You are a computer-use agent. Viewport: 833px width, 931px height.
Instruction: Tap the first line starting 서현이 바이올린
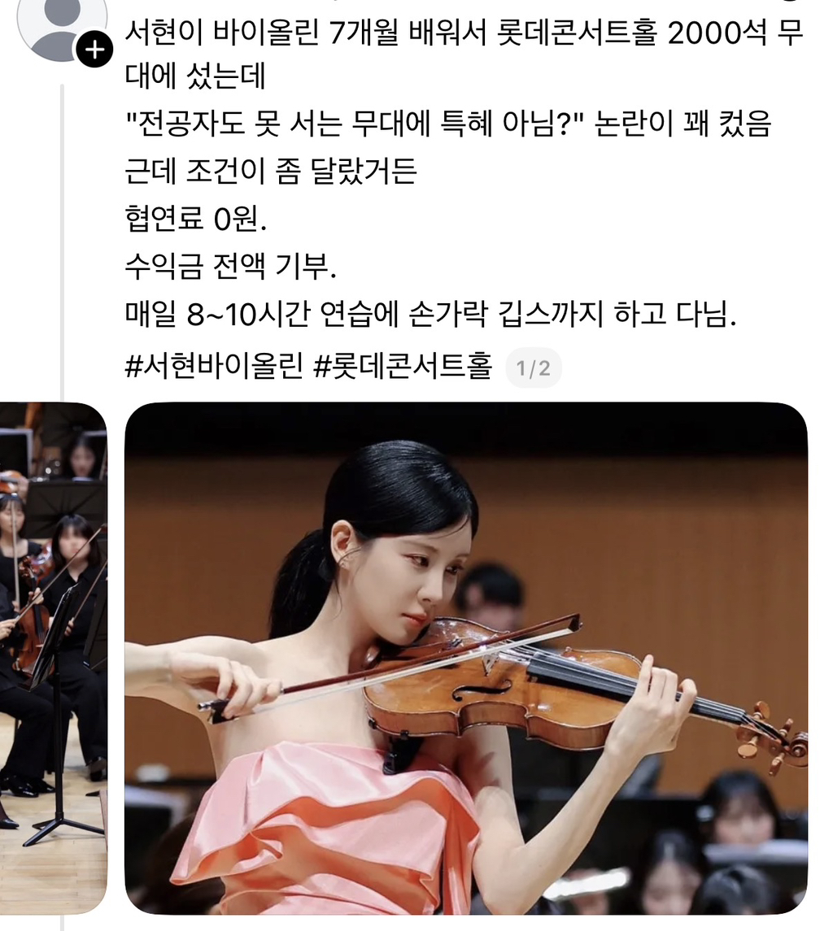click(464, 32)
